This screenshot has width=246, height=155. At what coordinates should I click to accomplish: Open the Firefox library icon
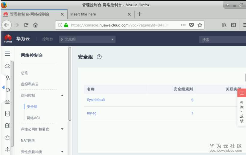224,25
